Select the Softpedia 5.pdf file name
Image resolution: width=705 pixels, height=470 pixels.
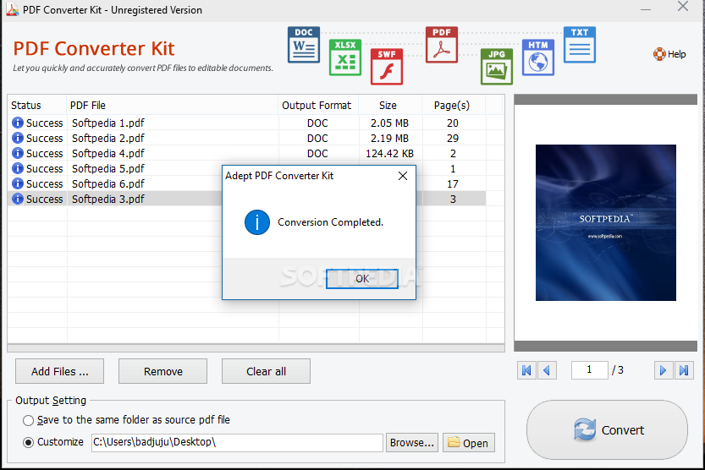[108, 169]
